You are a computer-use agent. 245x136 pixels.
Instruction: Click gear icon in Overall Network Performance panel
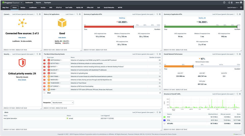click(240, 54)
